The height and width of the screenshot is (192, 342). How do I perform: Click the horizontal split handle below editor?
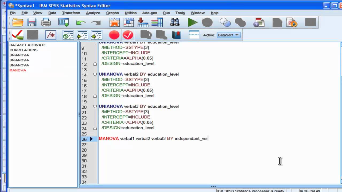pyautogui.click(x=213, y=186)
